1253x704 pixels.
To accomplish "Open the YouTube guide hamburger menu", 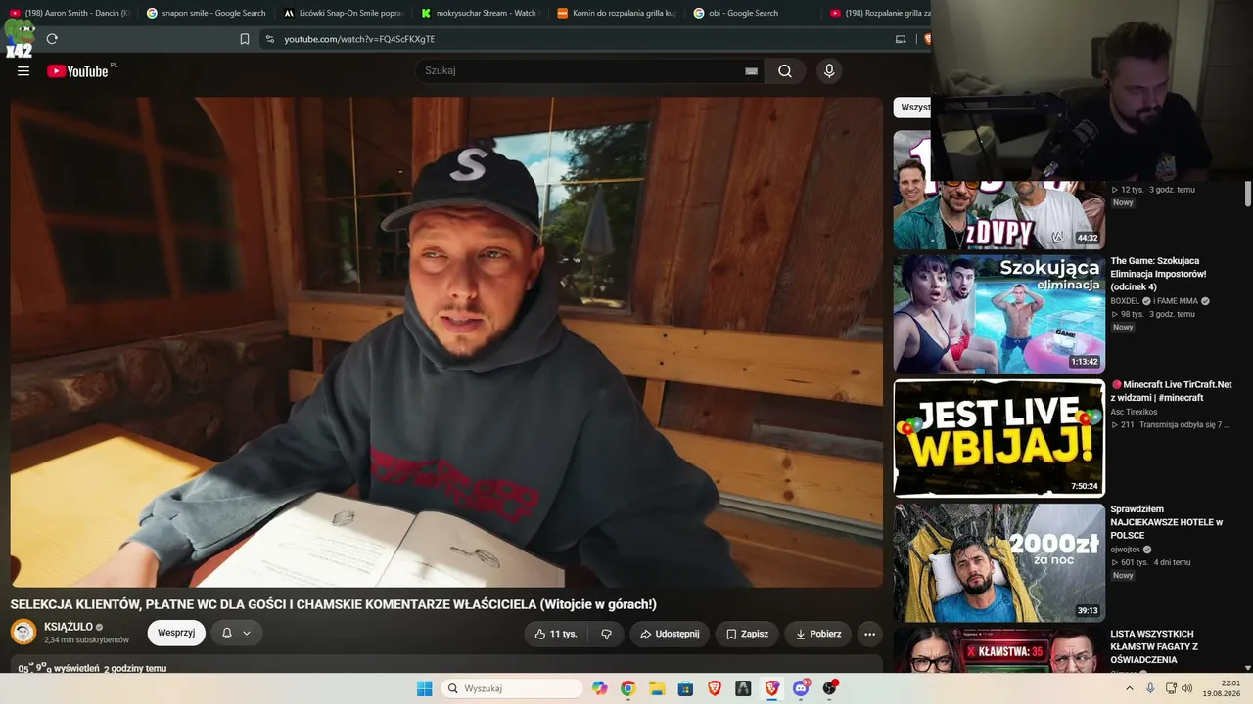I will pos(23,70).
